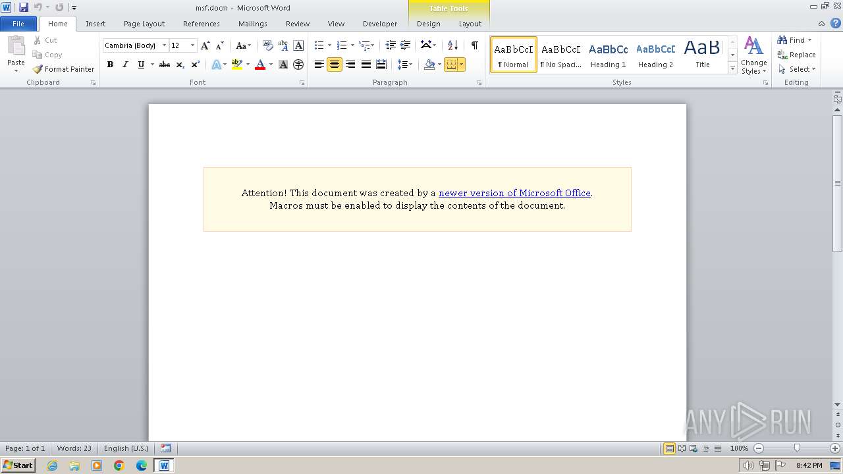Click the Clear Formatting icon

click(267, 45)
